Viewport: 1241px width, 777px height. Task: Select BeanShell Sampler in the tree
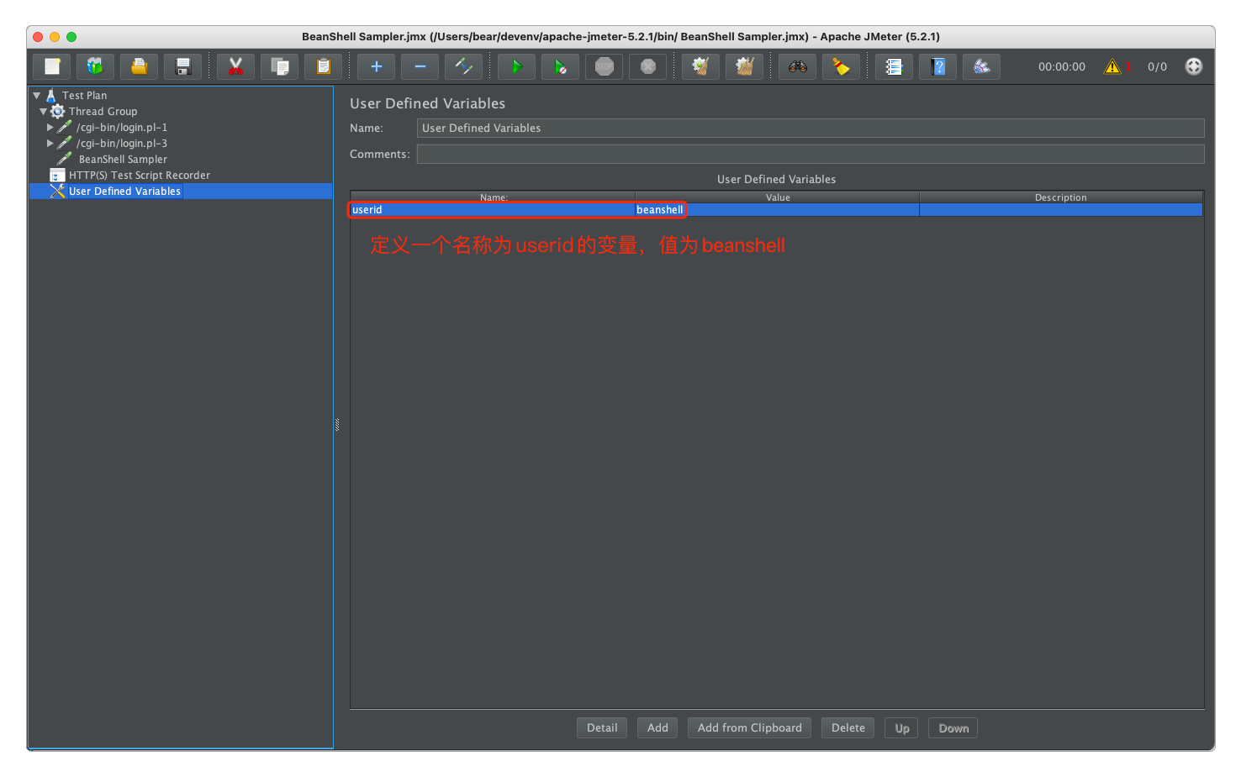point(123,160)
